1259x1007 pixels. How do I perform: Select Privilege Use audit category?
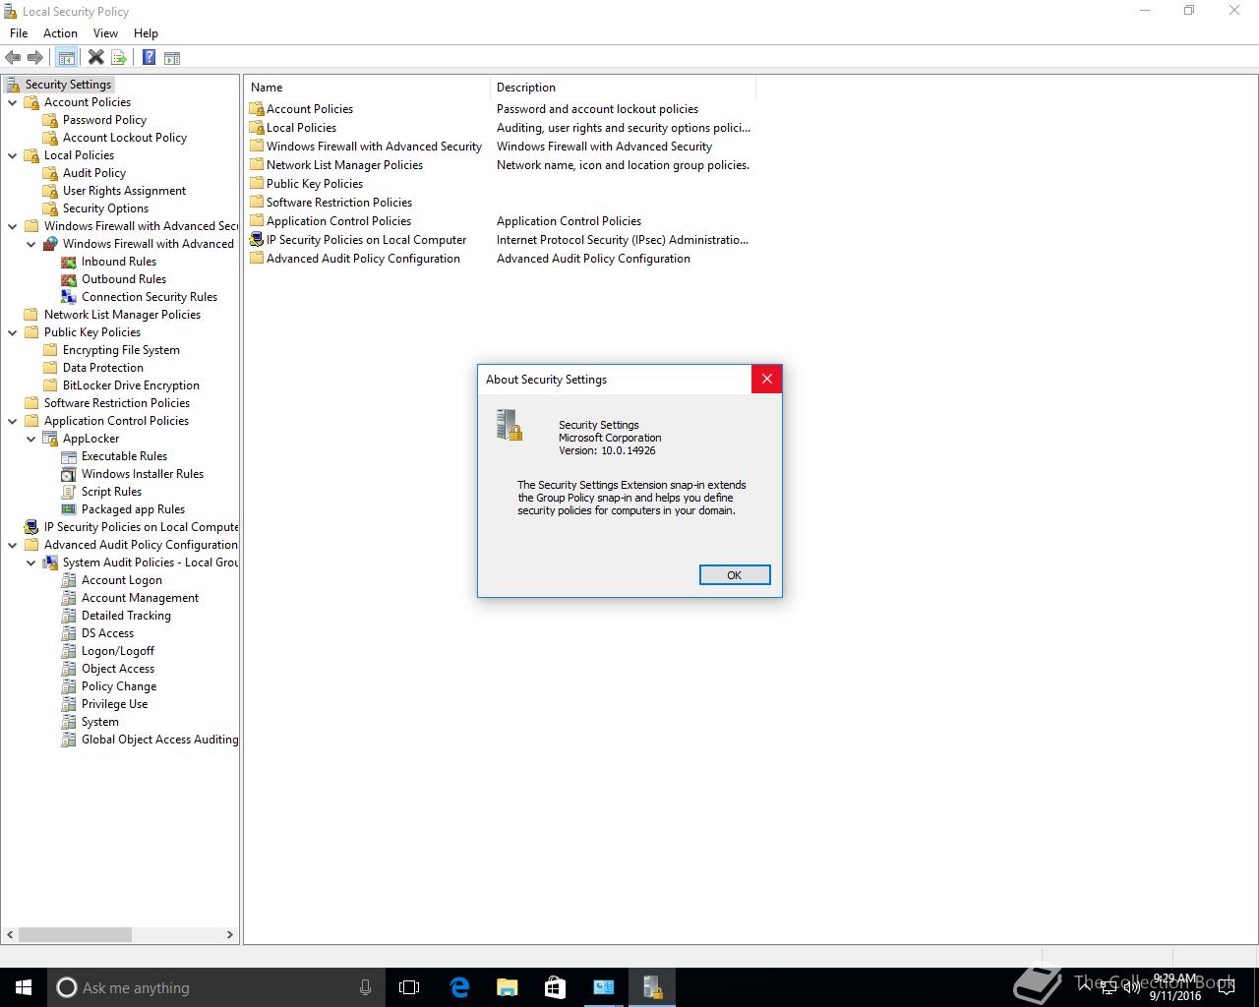pos(114,704)
